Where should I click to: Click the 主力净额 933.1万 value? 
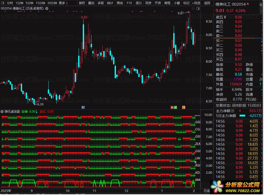click(256, 111)
